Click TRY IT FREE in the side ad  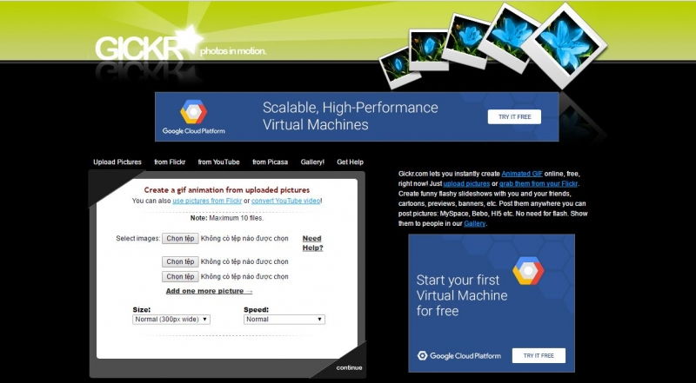click(539, 355)
